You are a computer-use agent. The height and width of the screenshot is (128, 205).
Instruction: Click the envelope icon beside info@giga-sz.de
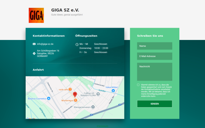(x=34, y=44)
